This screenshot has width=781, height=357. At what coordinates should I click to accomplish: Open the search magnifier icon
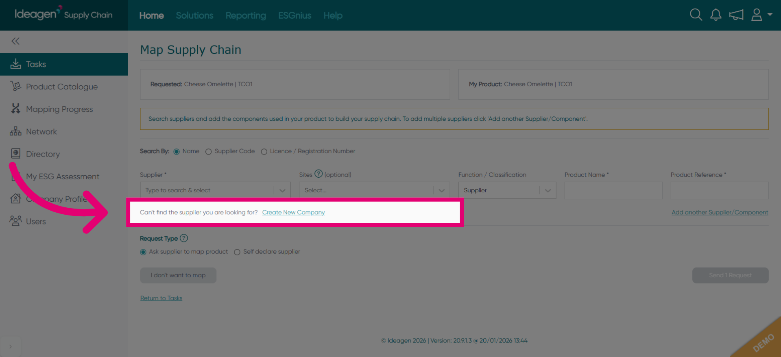tap(696, 15)
